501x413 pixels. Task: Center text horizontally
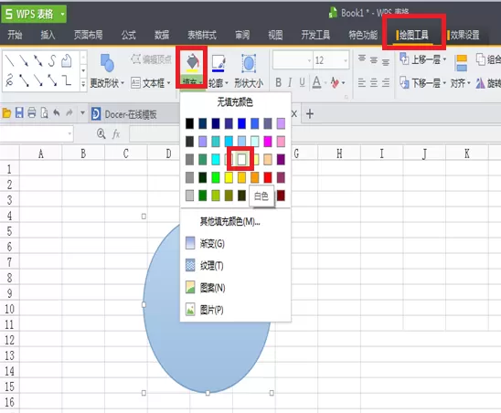coord(374,83)
